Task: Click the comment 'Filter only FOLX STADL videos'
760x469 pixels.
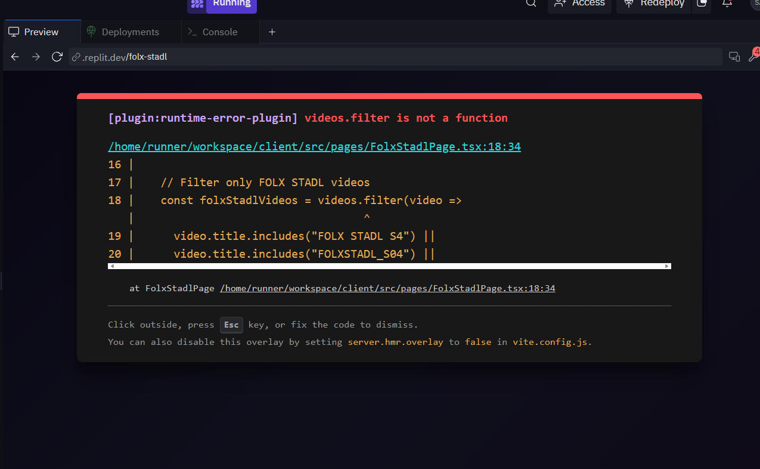Action: [x=265, y=183]
